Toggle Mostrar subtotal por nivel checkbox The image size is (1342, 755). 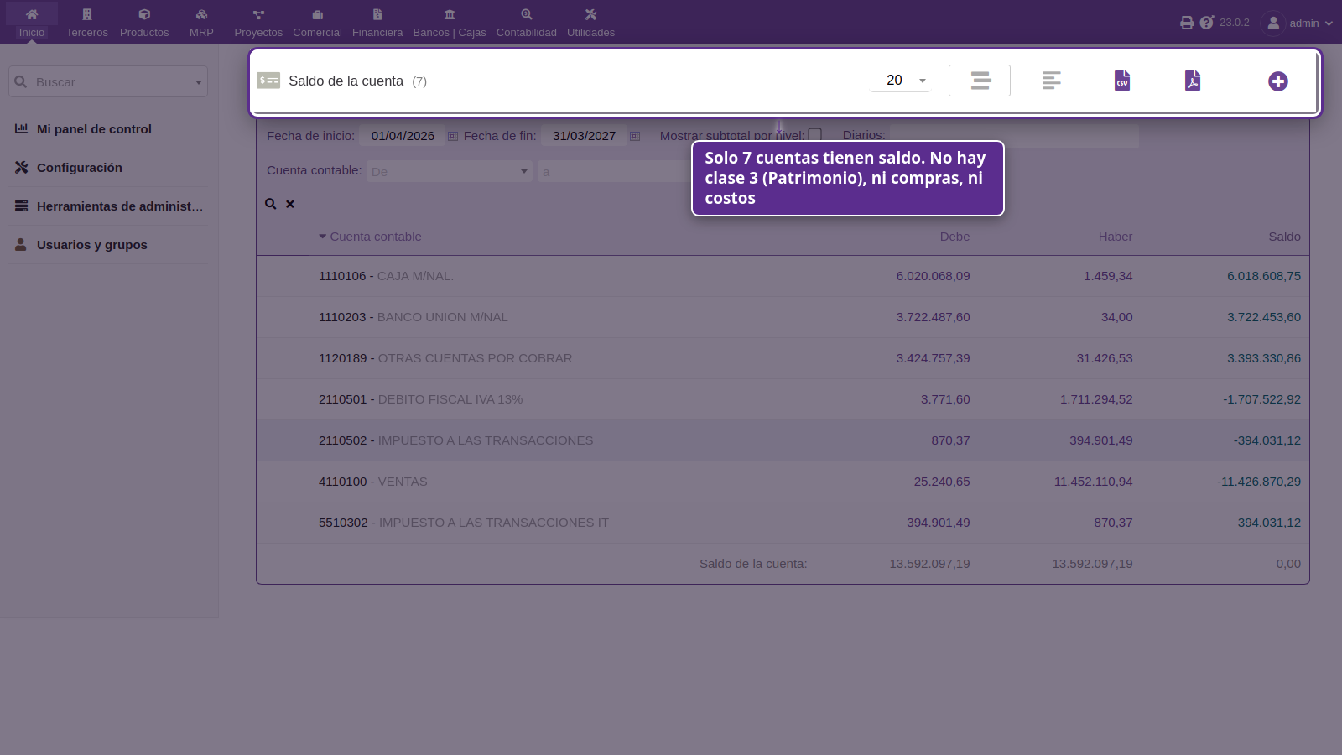coord(814,135)
